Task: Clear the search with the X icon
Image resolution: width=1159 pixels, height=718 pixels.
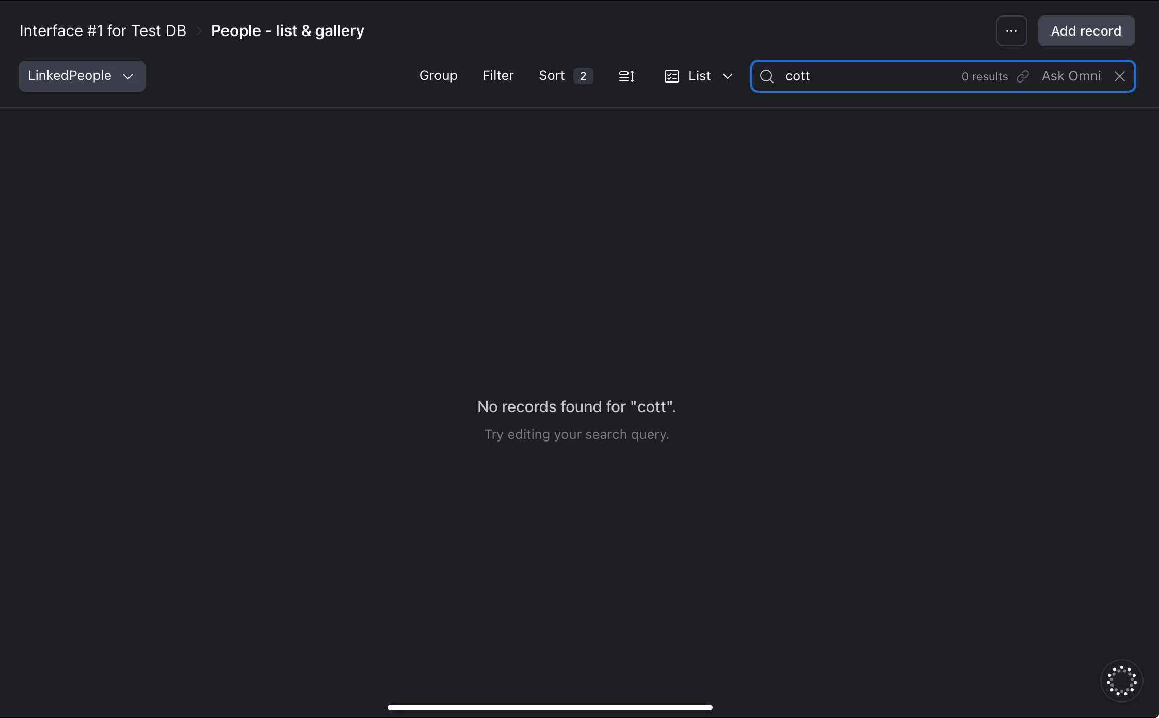Action: pyautogui.click(x=1119, y=76)
